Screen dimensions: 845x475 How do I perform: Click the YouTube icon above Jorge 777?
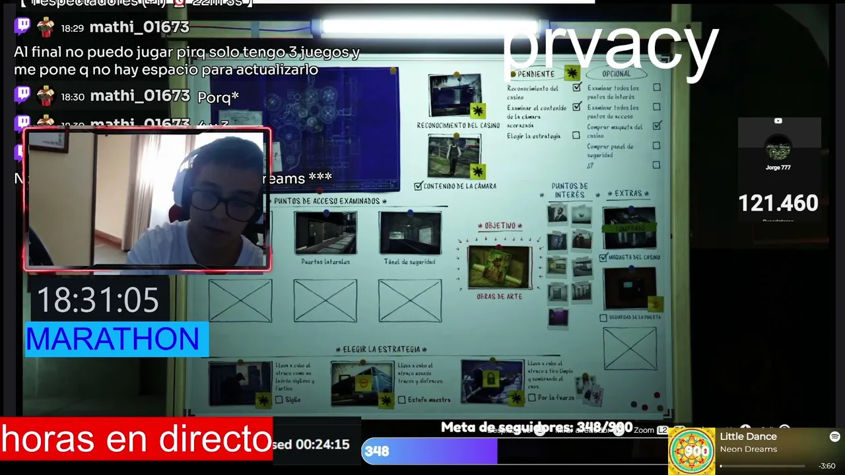point(778,121)
